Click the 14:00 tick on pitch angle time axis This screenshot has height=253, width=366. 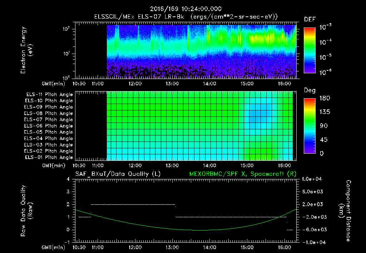tap(209, 166)
